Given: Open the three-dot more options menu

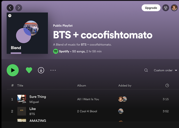Looking at the screenshot, I should point(53,70).
